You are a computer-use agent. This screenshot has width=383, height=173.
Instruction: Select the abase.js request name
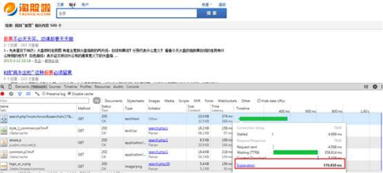tap(15, 140)
